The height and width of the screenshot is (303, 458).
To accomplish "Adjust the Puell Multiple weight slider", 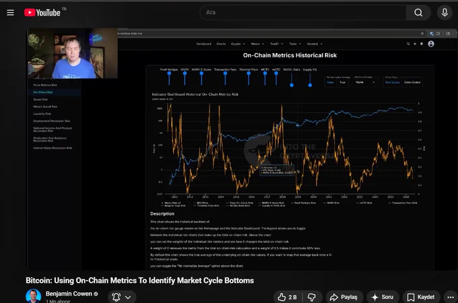I will coord(169,73).
